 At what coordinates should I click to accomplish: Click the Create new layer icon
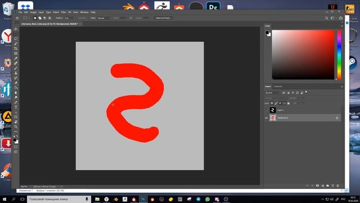[332, 186]
